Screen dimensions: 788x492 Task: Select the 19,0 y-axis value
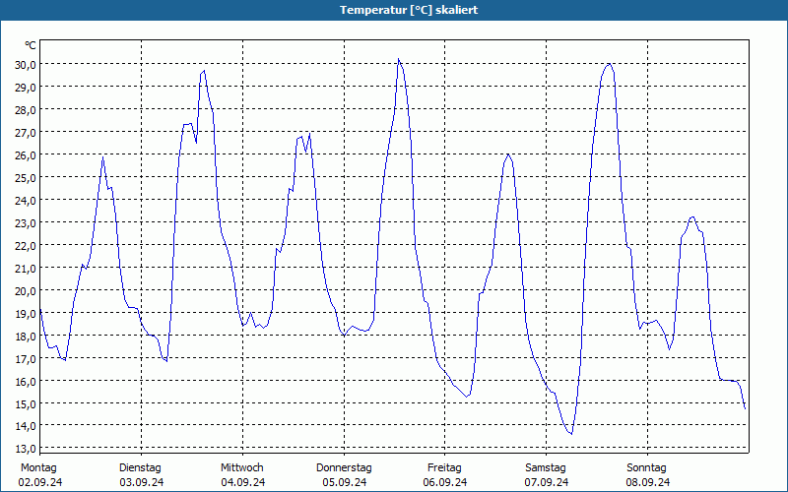point(26,313)
